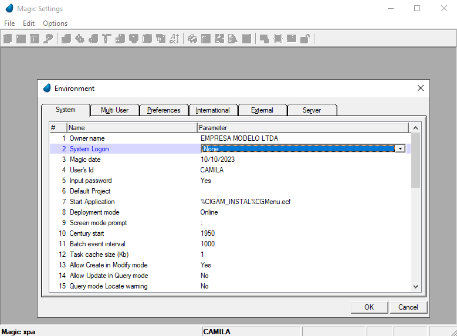Image resolution: width=457 pixels, height=336 pixels.
Task: Click the key-shaped toolbar icon
Action: [48, 39]
